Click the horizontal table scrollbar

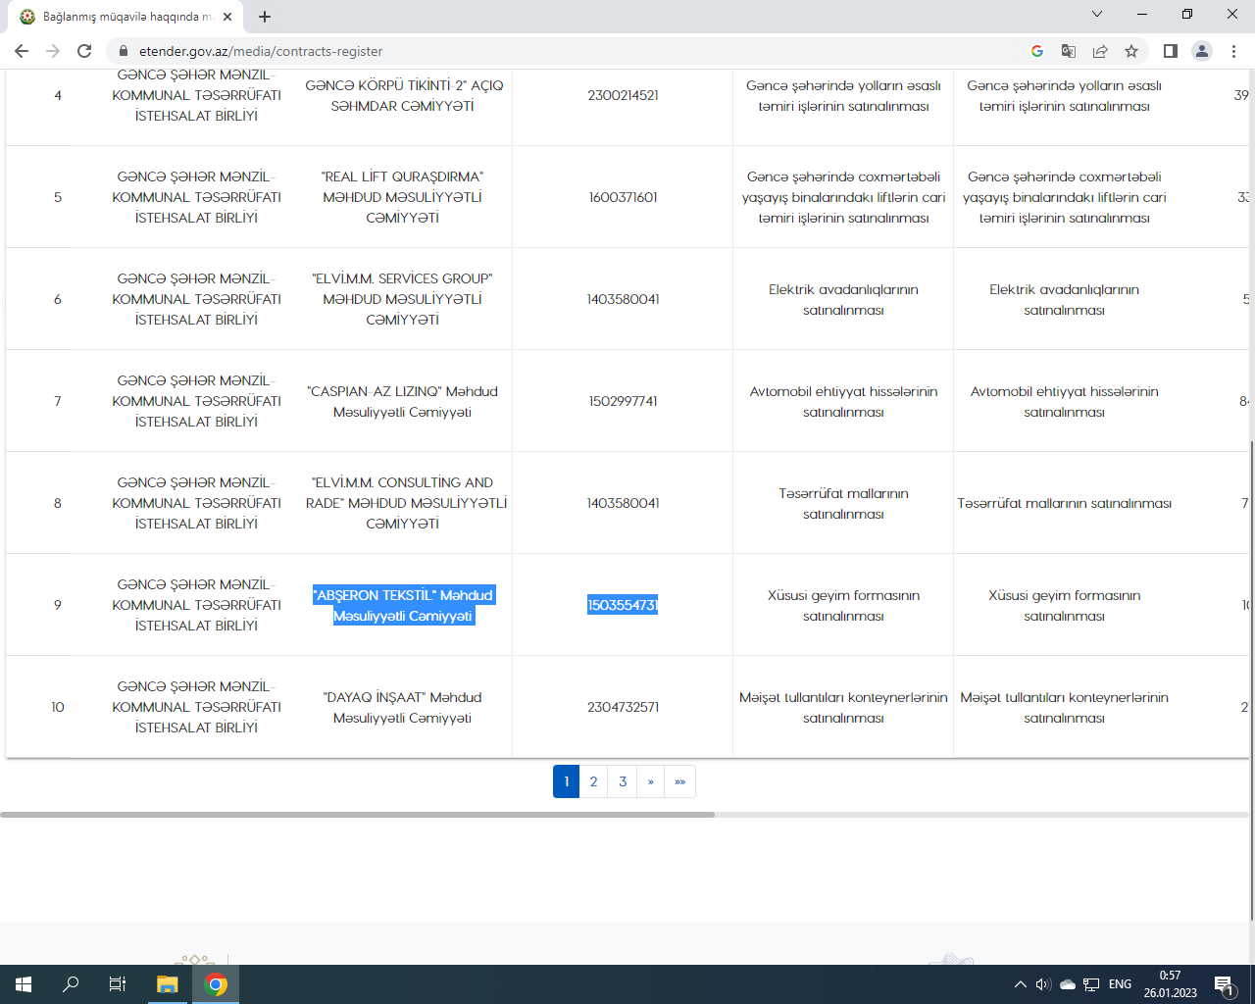358,814
